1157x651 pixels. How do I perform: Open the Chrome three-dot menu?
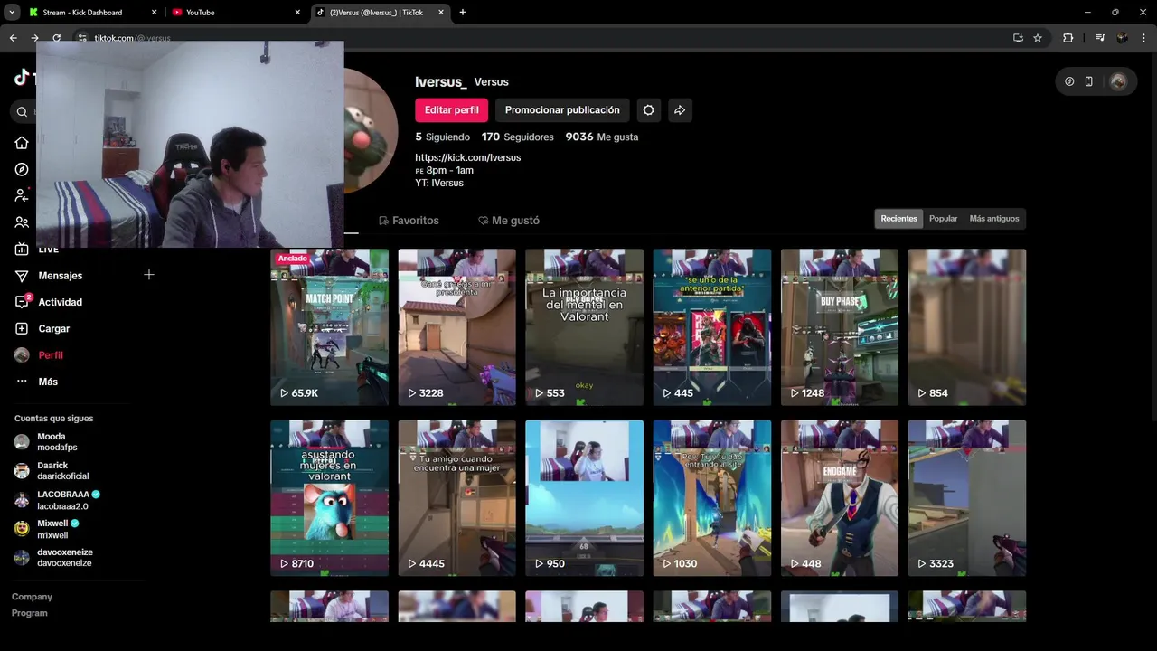point(1144,38)
